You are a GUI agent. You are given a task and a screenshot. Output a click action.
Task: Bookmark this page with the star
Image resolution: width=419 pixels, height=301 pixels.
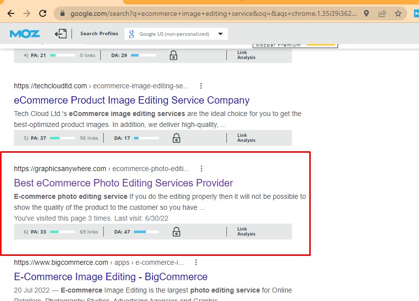[398, 13]
